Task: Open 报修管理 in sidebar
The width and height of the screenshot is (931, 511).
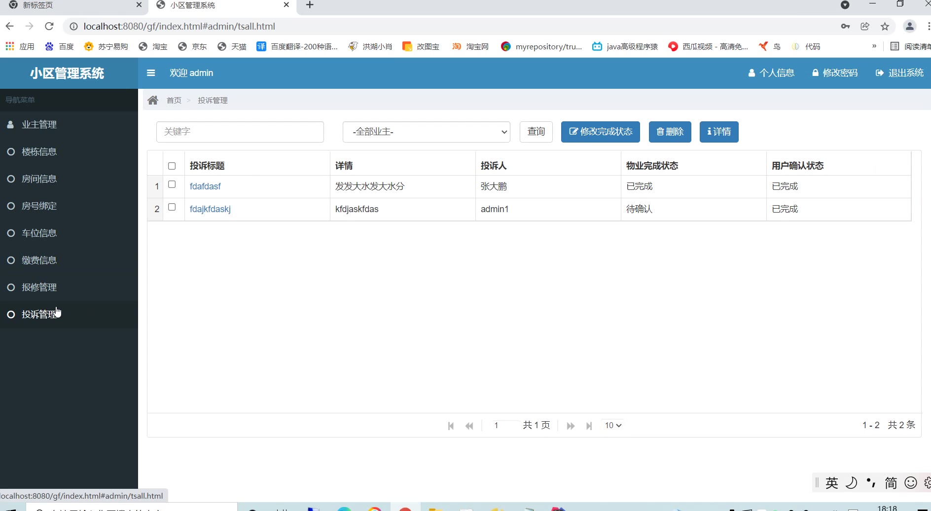Action: coord(69,287)
